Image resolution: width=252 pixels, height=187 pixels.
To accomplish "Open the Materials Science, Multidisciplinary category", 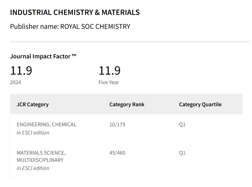I will click(41, 156).
